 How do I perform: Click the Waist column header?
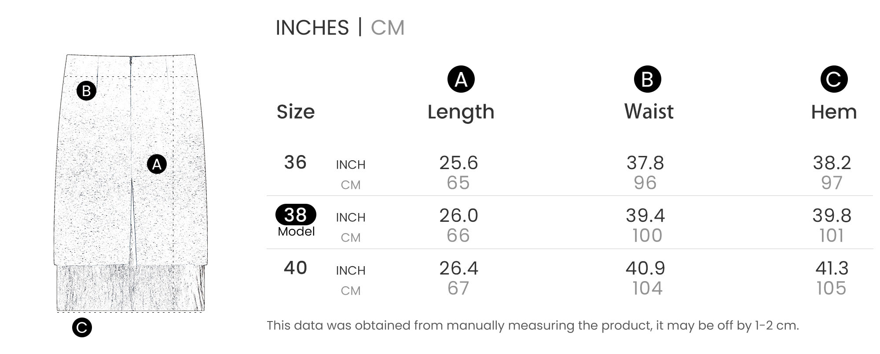[649, 112]
